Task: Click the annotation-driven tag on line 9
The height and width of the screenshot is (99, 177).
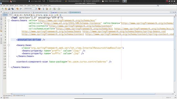Action: [x=29, y=40]
